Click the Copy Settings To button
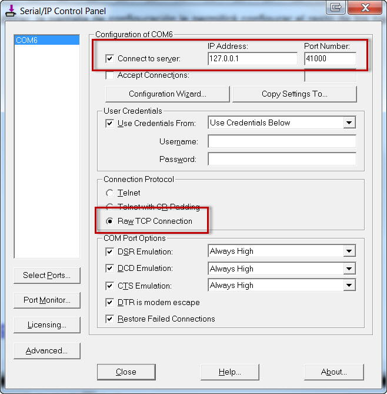This screenshot has width=387, height=394. click(x=294, y=94)
